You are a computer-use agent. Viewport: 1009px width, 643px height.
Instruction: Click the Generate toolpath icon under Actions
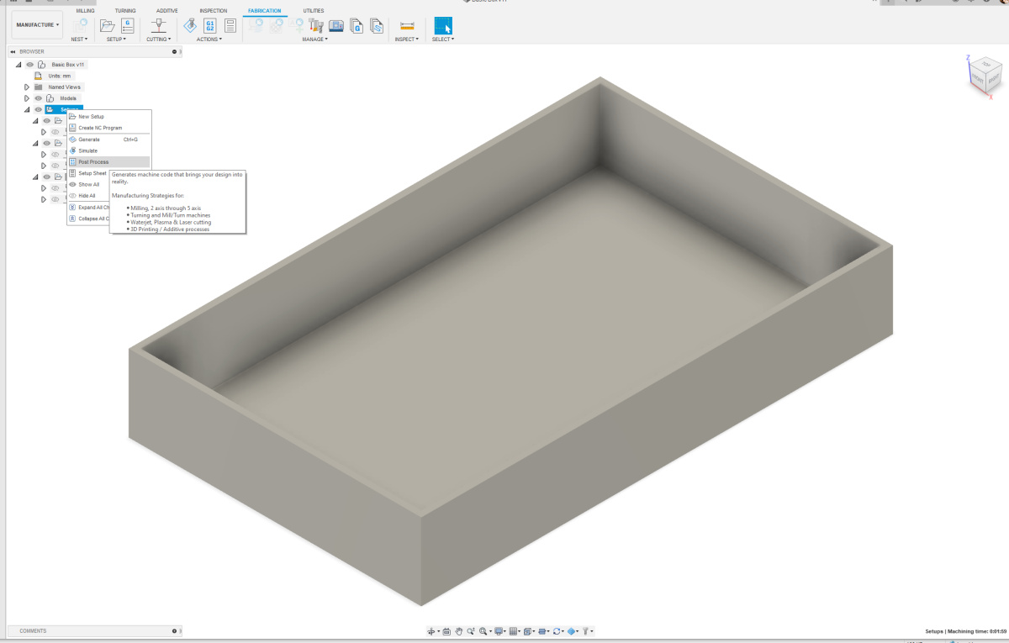coord(192,25)
